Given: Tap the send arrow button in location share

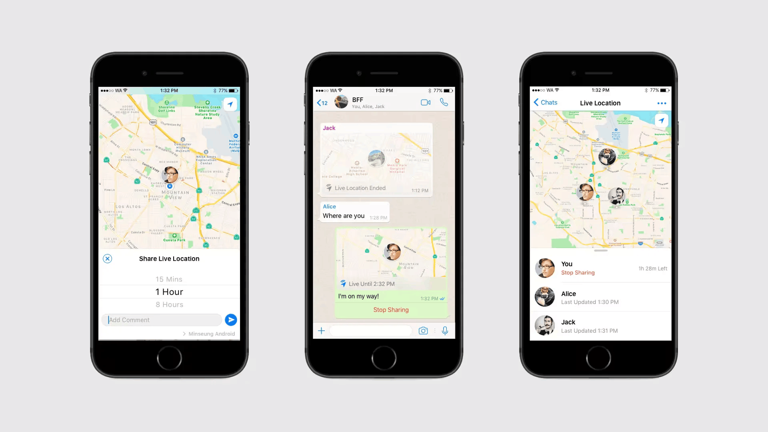Looking at the screenshot, I should [x=230, y=319].
